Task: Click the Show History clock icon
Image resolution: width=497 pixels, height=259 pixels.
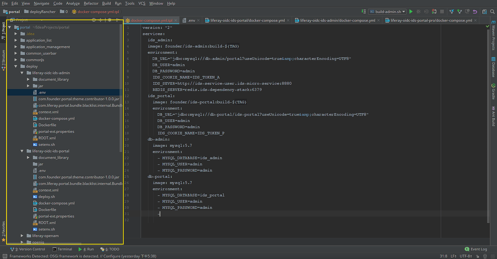Action: (467, 12)
